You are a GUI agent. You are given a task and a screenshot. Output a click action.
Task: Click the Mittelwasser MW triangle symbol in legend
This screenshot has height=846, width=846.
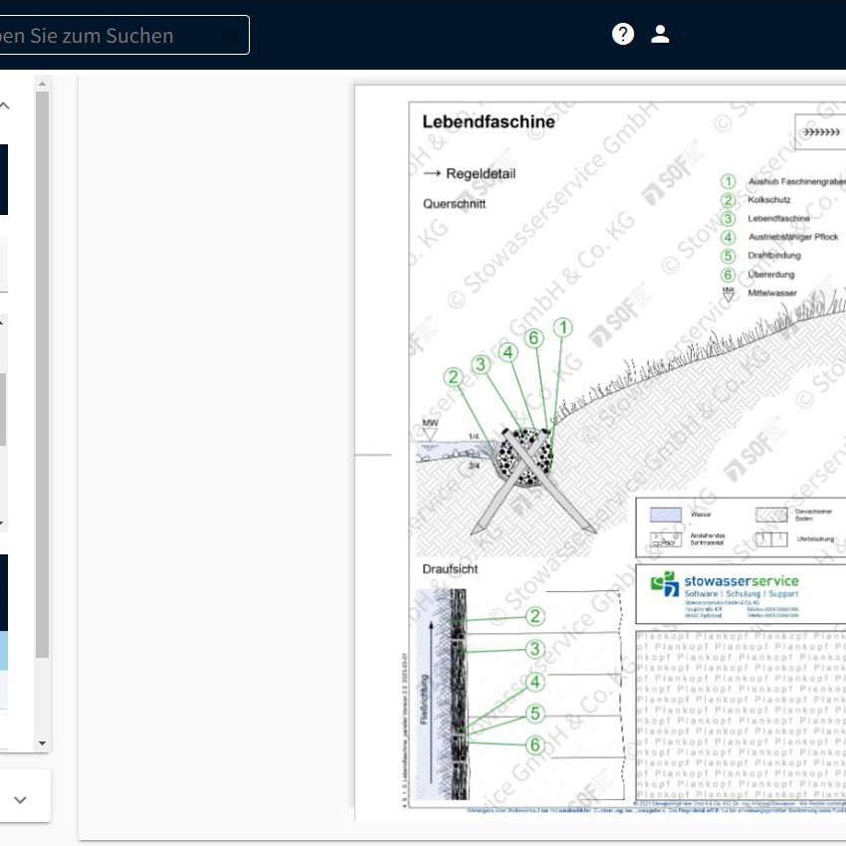729,295
